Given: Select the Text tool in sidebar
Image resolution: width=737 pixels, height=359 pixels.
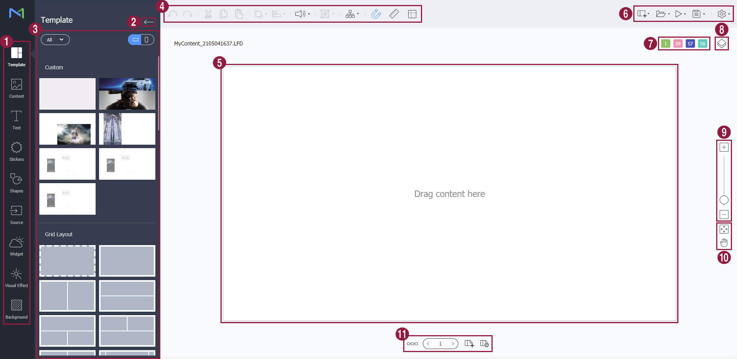Looking at the screenshot, I should coord(17,120).
